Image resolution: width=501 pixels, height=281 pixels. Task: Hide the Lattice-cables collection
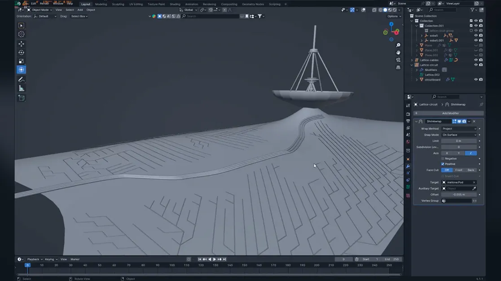point(476,60)
